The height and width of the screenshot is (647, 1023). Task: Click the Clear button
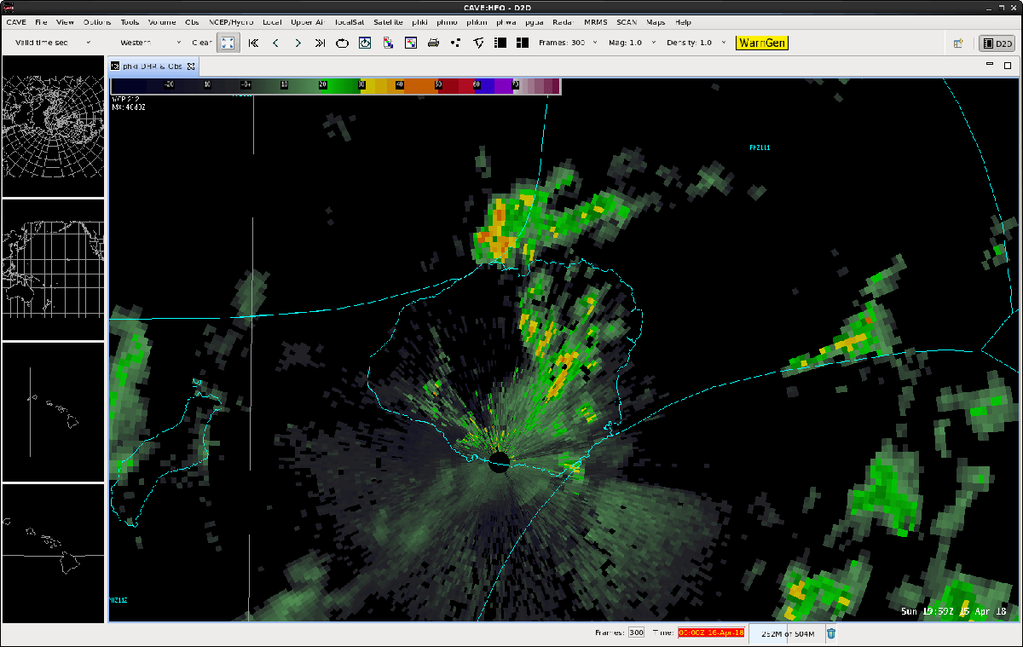[x=202, y=43]
